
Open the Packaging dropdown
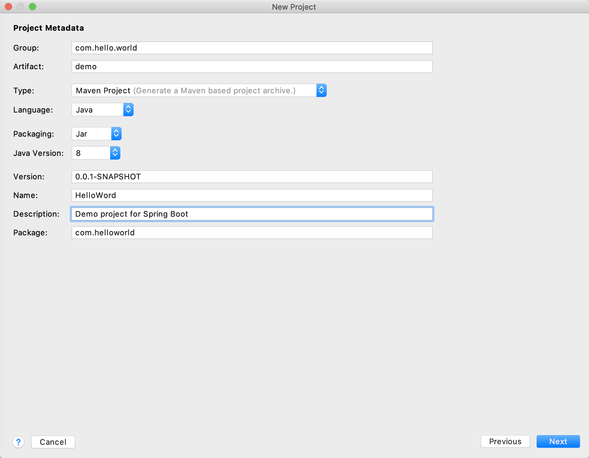click(116, 134)
